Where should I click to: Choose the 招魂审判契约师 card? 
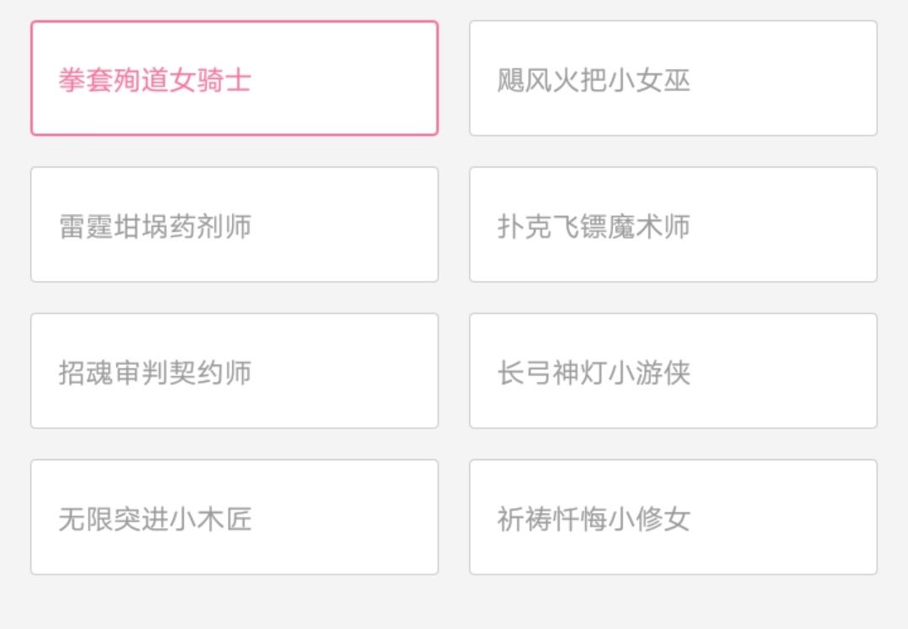pyautogui.click(x=234, y=371)
